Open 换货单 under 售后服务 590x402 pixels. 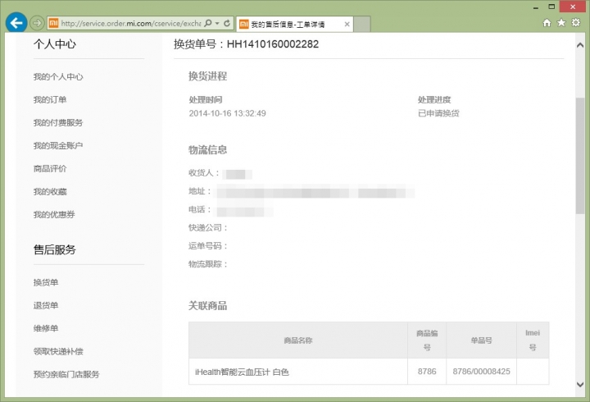(46, 282)
